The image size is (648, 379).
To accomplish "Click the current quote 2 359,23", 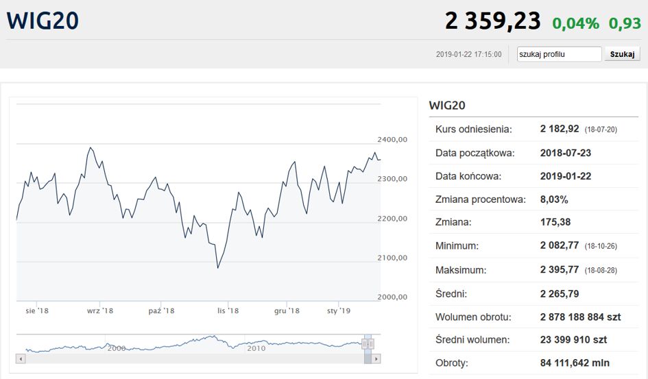I will tap(492, 21).
